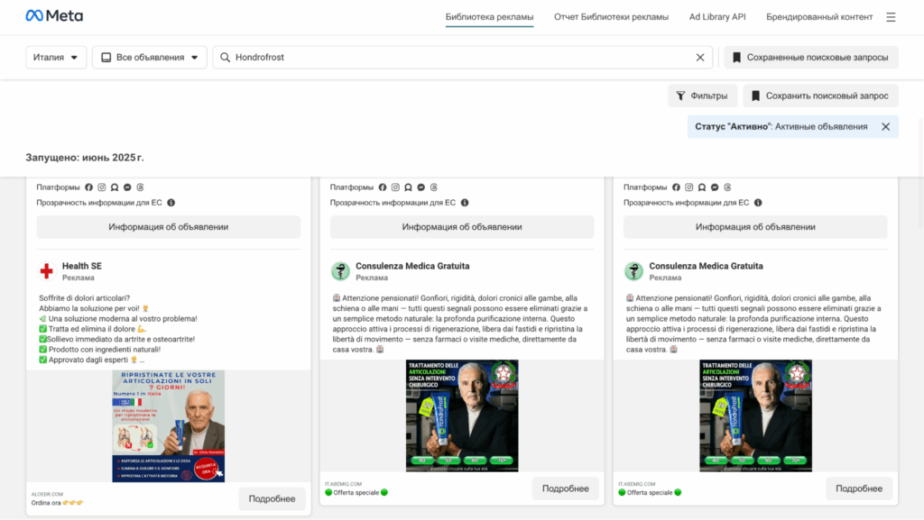This screenshot has width=924, height=520.
Task: Click Audience Network icon in Health SE card
Action: [x=115, y=187]
